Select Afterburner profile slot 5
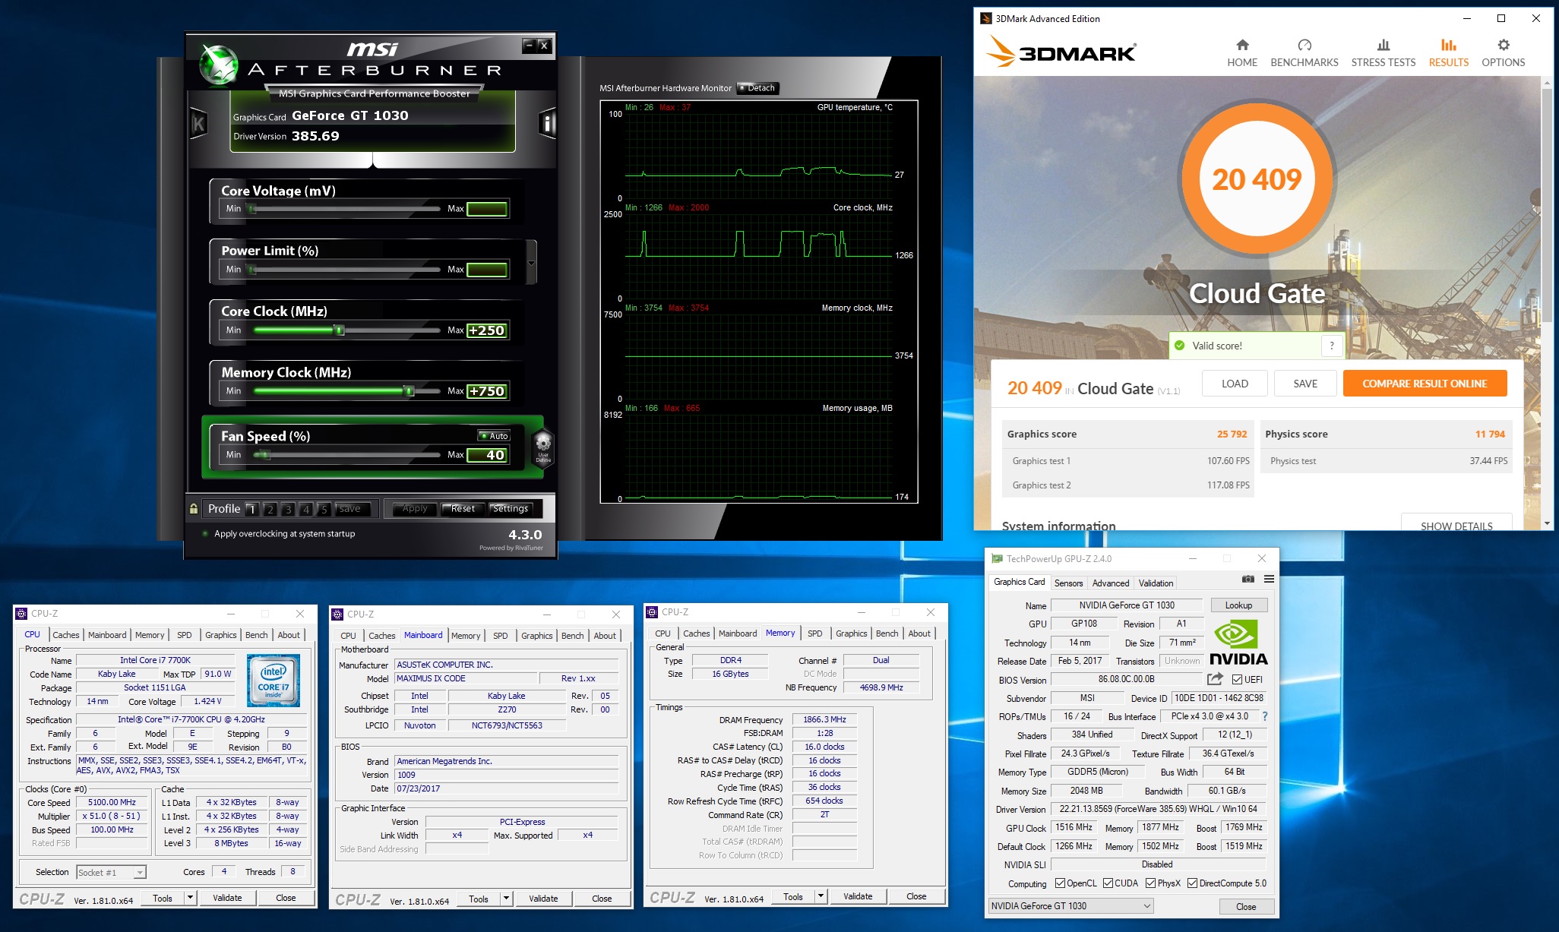1559x932 pixels. (324, 509)
